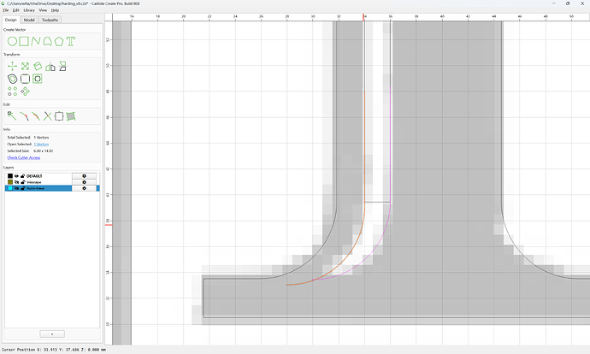590x354 pixels.
Task: Open the Offset Vectors tool
Action: 13,79
